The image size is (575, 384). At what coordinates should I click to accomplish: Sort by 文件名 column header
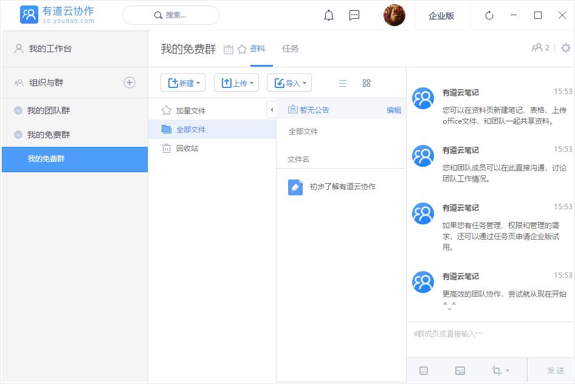tap(298, 159)
